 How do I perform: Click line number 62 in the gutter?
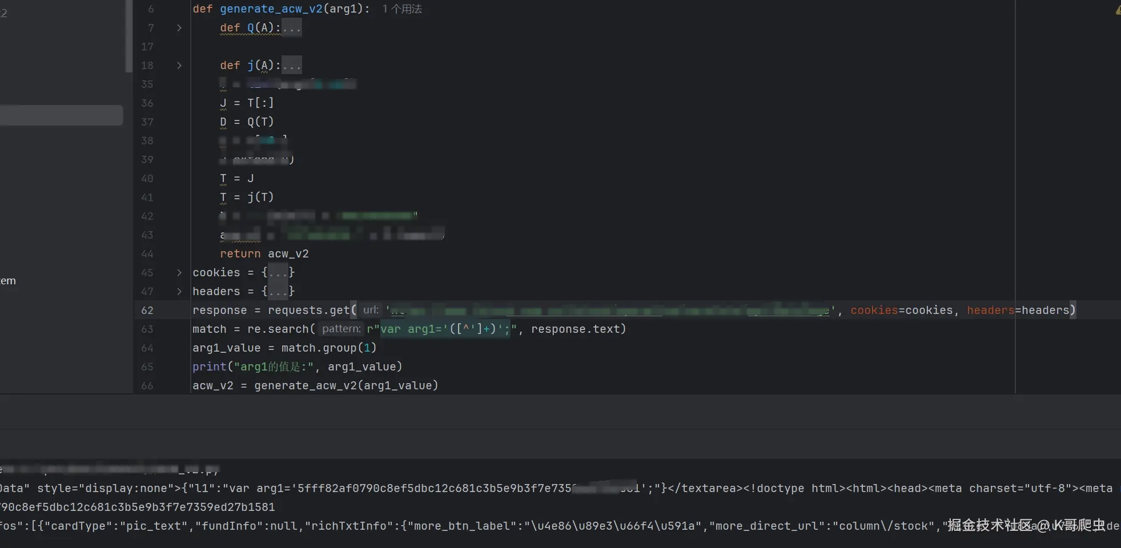click(x=147, y=311)
